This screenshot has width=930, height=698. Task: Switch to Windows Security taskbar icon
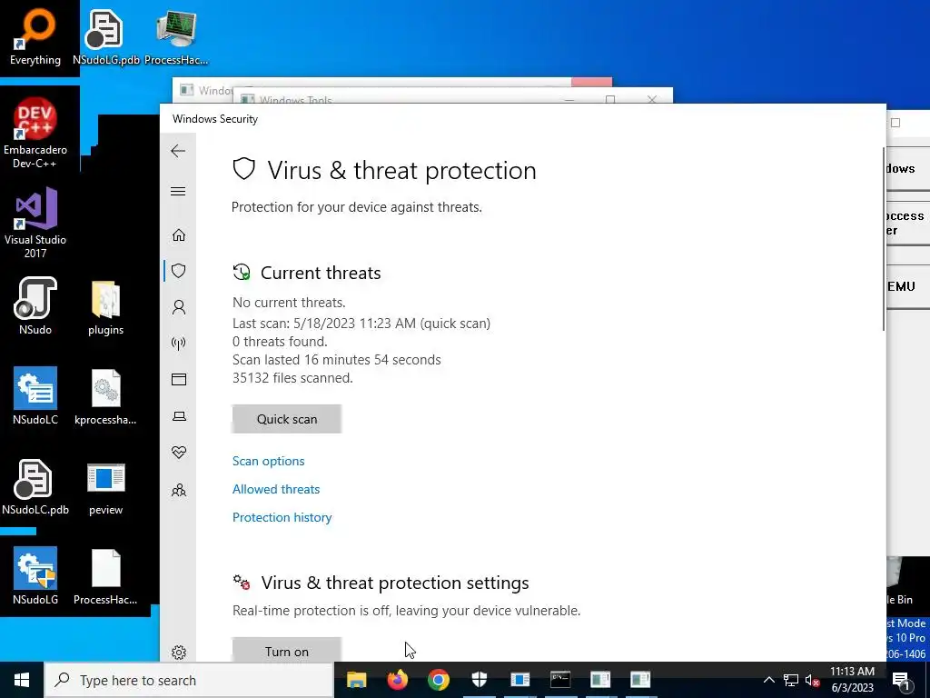(480, 680)
